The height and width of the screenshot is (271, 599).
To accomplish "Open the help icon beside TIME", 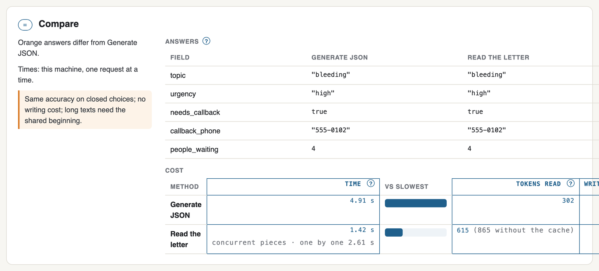I will coord(371,183).
